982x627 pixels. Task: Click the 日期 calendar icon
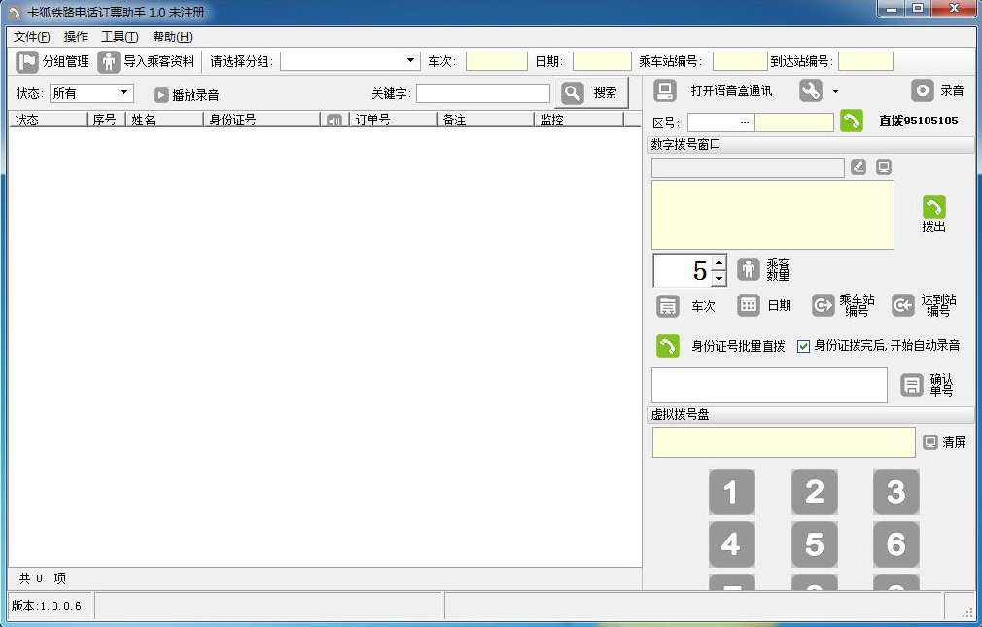click(748, 305)
